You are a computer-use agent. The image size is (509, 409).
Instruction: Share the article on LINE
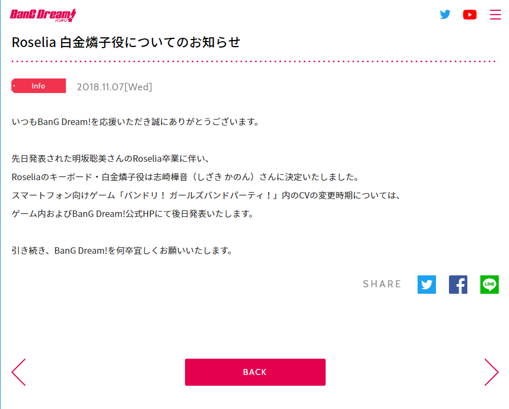[x=489, y=285]
